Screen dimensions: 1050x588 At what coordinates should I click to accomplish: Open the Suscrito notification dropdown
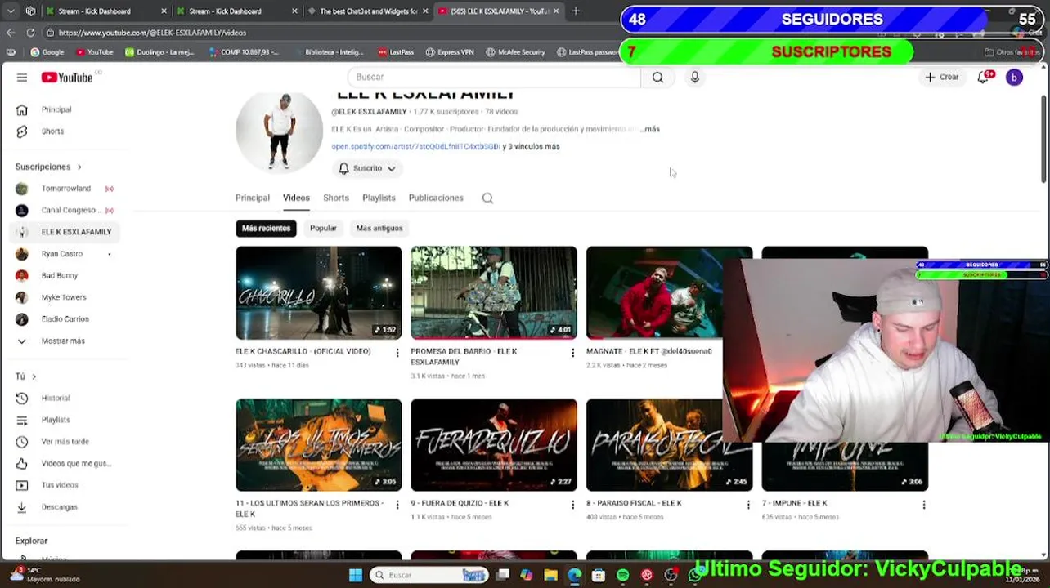coord(367,168)
